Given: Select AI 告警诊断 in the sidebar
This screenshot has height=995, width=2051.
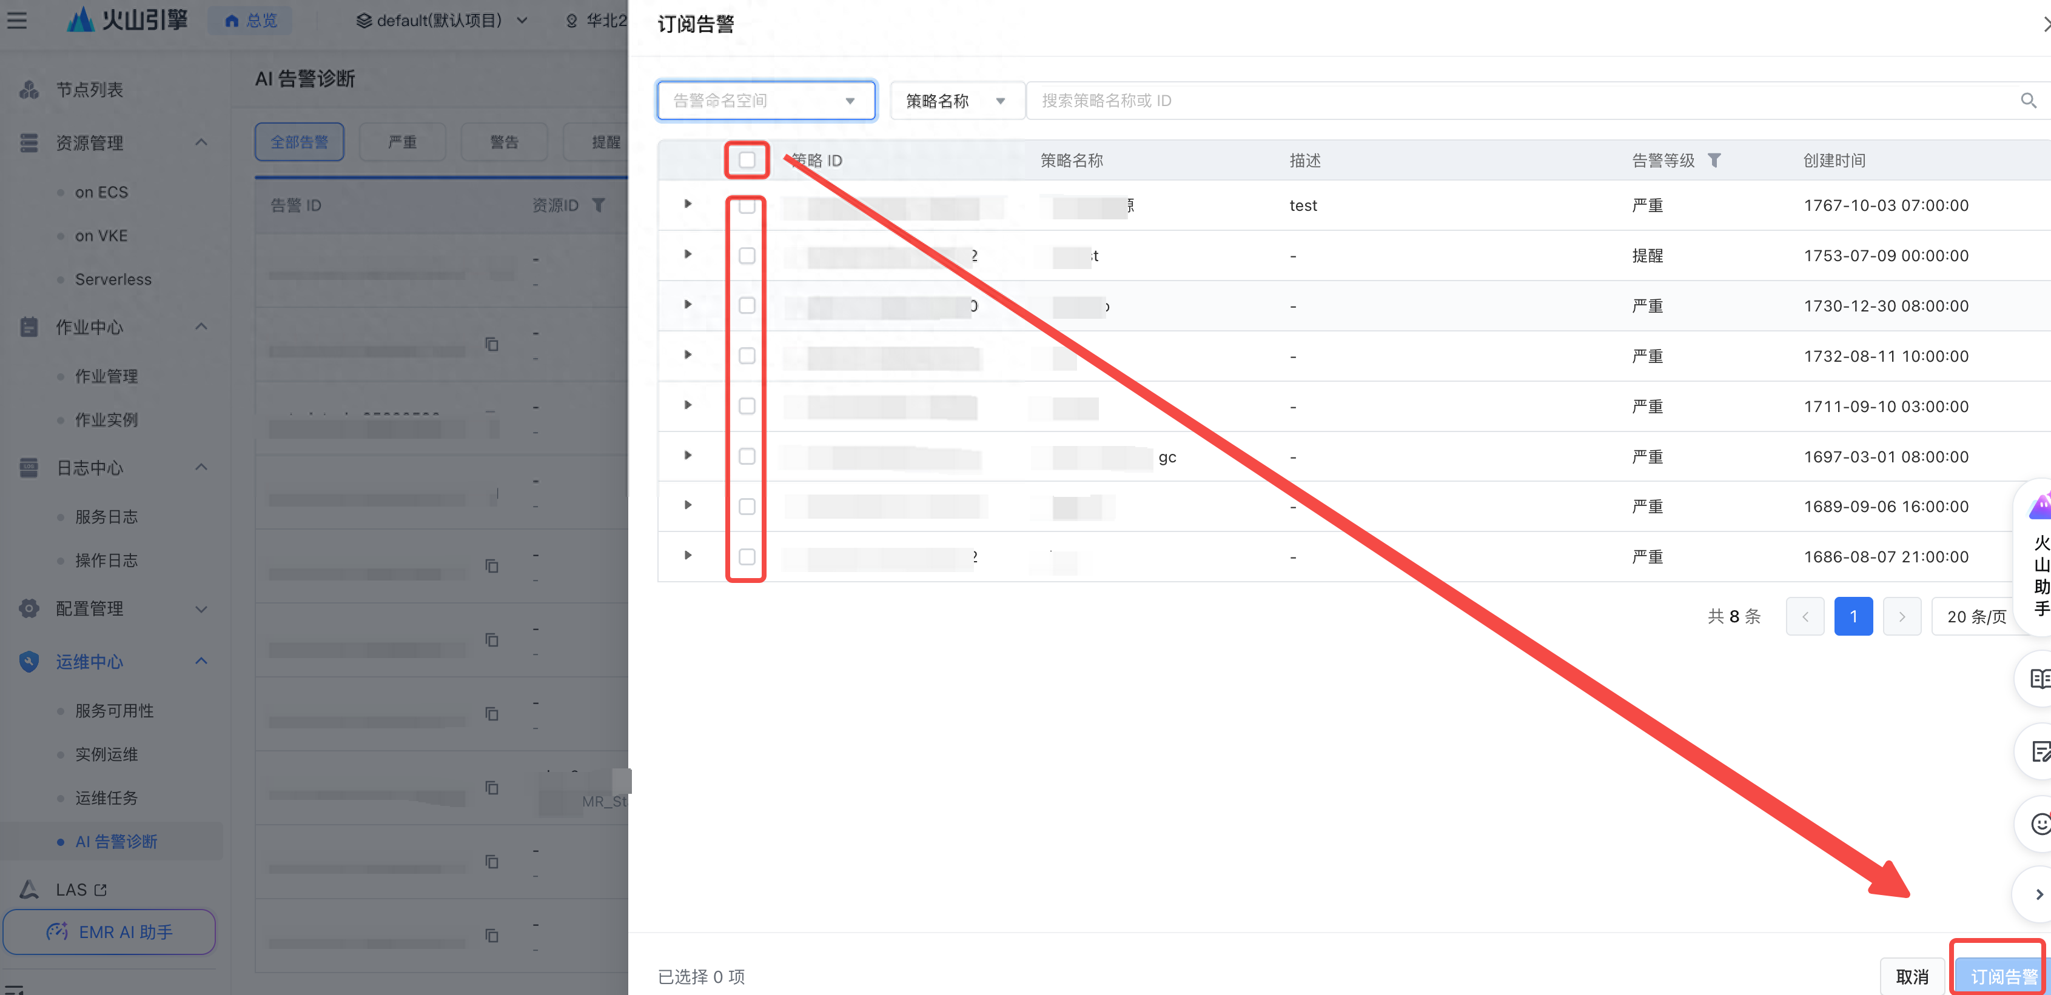Looking at the screenshot, I should pos(116,840).
